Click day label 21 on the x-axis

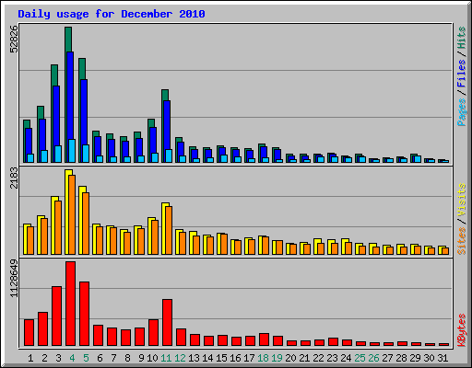(x=304, y=358)
